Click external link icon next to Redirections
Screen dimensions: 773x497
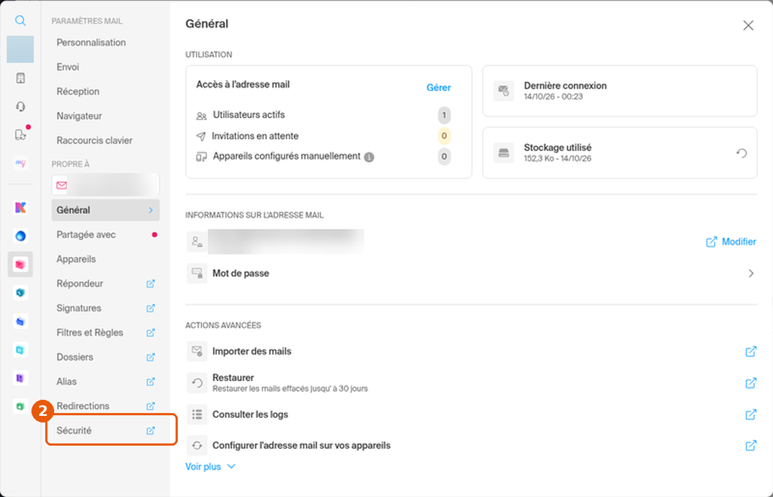click(151, 406)
